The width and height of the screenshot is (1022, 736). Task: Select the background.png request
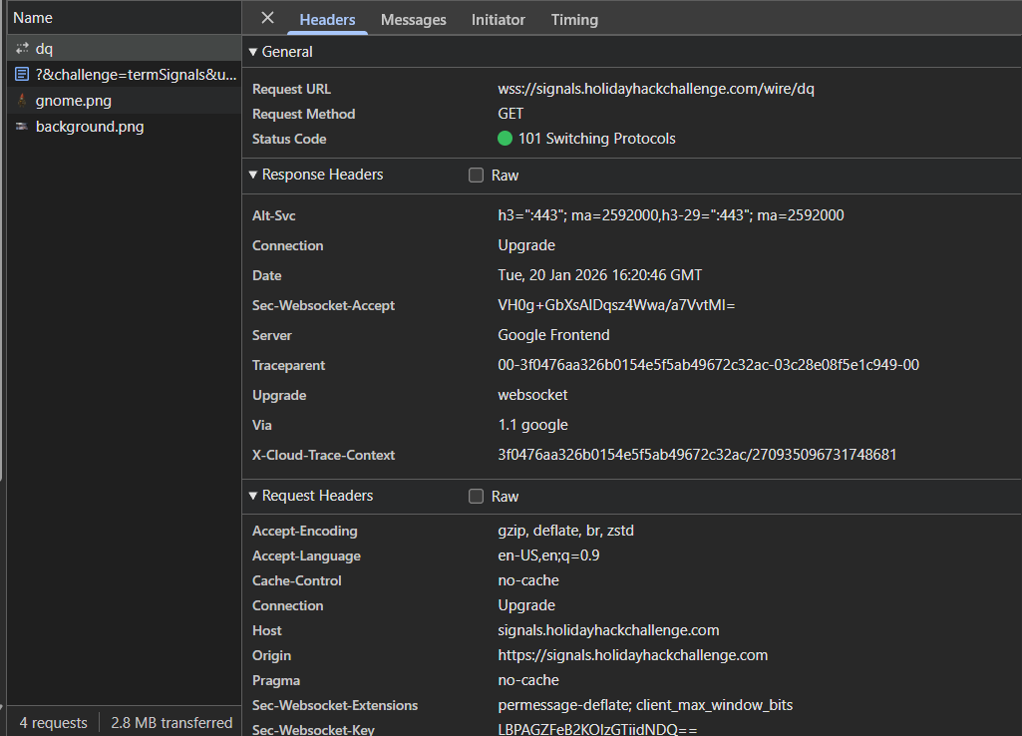pyautogui.click(x=124, y=127)
